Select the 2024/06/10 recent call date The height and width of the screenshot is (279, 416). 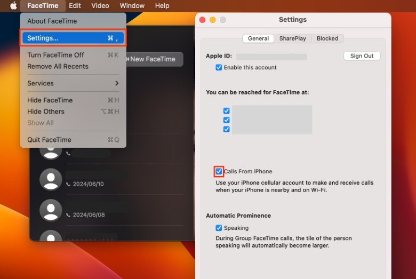(x=89, y=184)
